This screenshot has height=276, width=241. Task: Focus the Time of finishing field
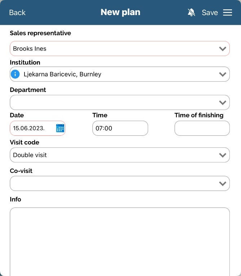coord(202,128)
